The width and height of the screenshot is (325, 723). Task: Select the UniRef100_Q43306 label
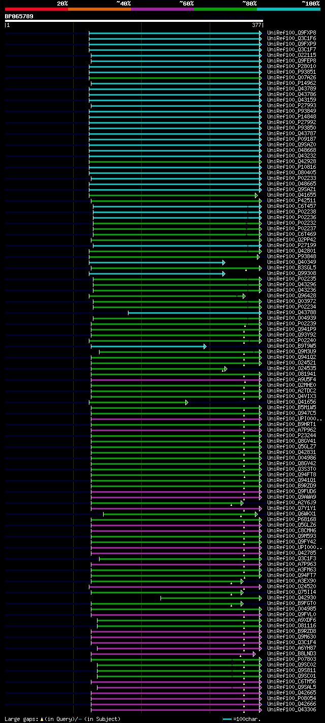pos(291,710)
